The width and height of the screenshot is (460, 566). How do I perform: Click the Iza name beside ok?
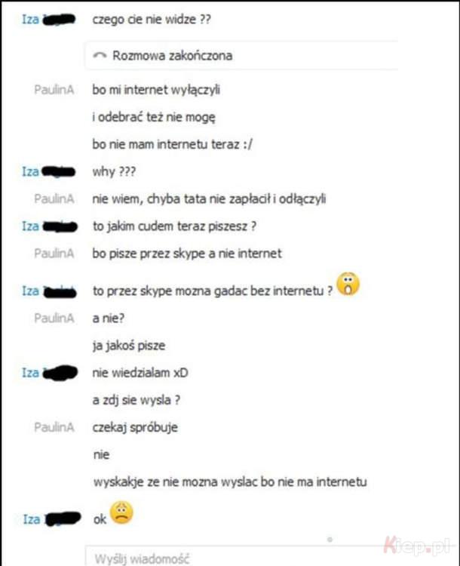(32, 519)
